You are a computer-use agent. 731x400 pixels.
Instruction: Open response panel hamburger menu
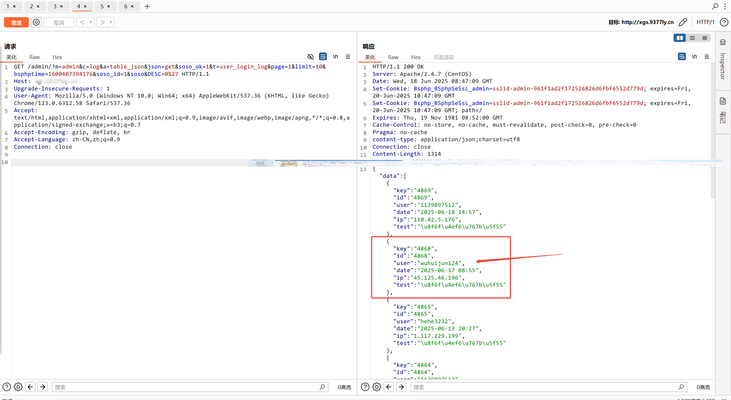(707, 56)
